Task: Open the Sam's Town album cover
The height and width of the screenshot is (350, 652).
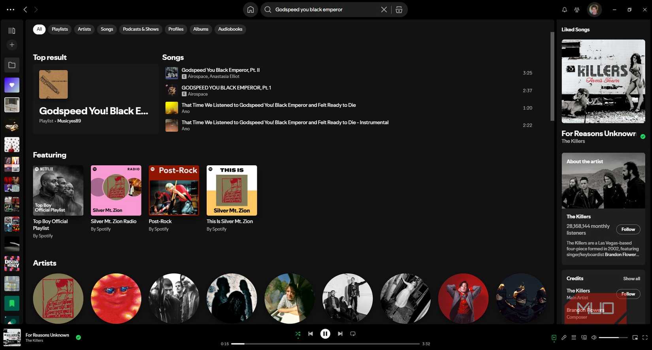Action: tap(603, 81)
